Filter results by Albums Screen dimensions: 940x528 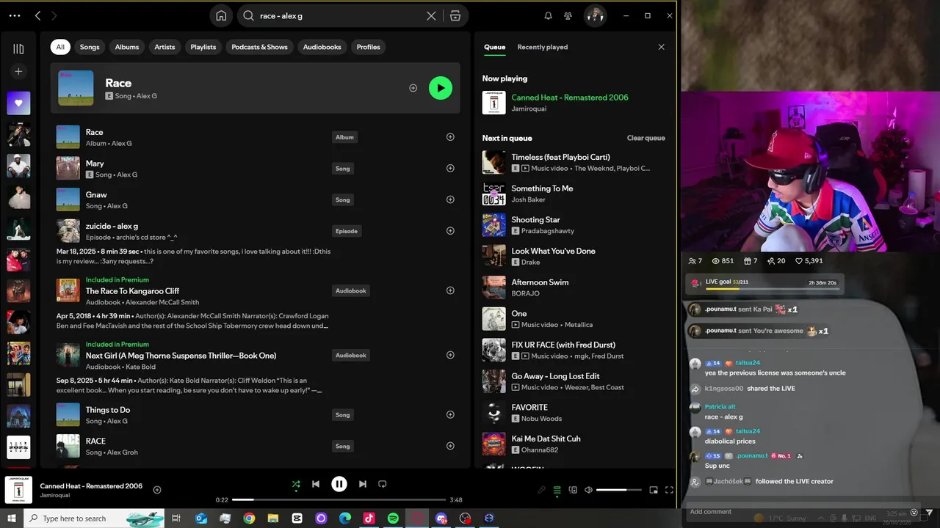point(127,47)
